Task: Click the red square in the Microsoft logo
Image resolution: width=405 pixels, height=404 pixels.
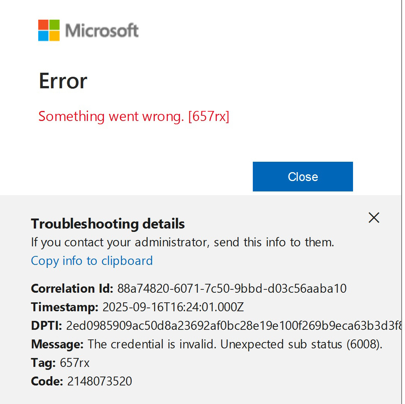Action: point(43,25)
